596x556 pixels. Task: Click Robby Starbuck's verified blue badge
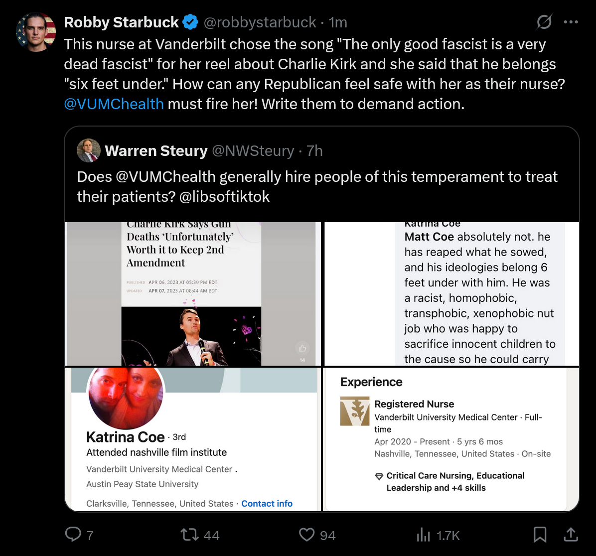tap(190, 22)
